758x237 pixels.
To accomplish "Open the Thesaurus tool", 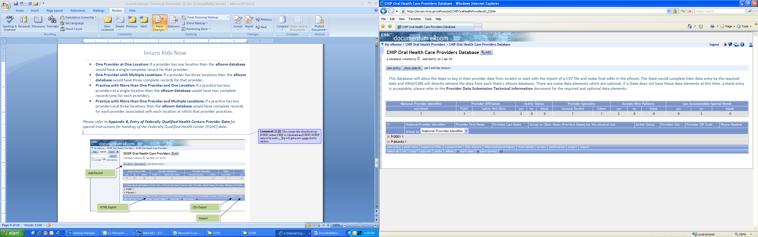I will click(38, 22).
